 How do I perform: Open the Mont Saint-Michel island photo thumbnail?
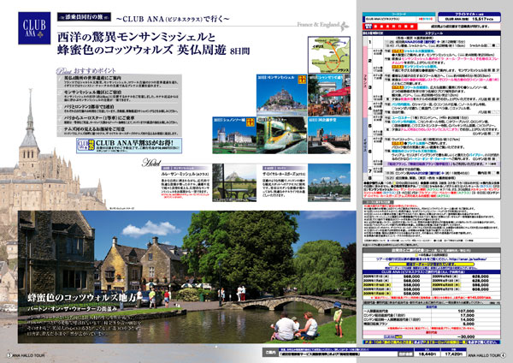point(281,95)
